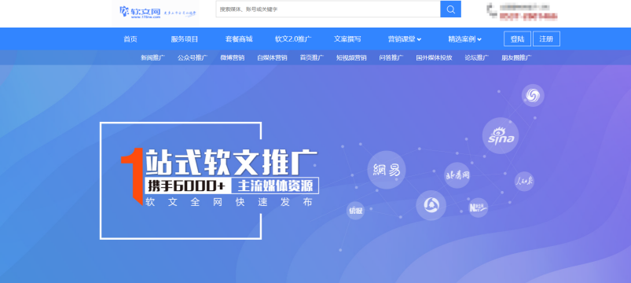Click the blue search magnifier button

tap(450, 9)
